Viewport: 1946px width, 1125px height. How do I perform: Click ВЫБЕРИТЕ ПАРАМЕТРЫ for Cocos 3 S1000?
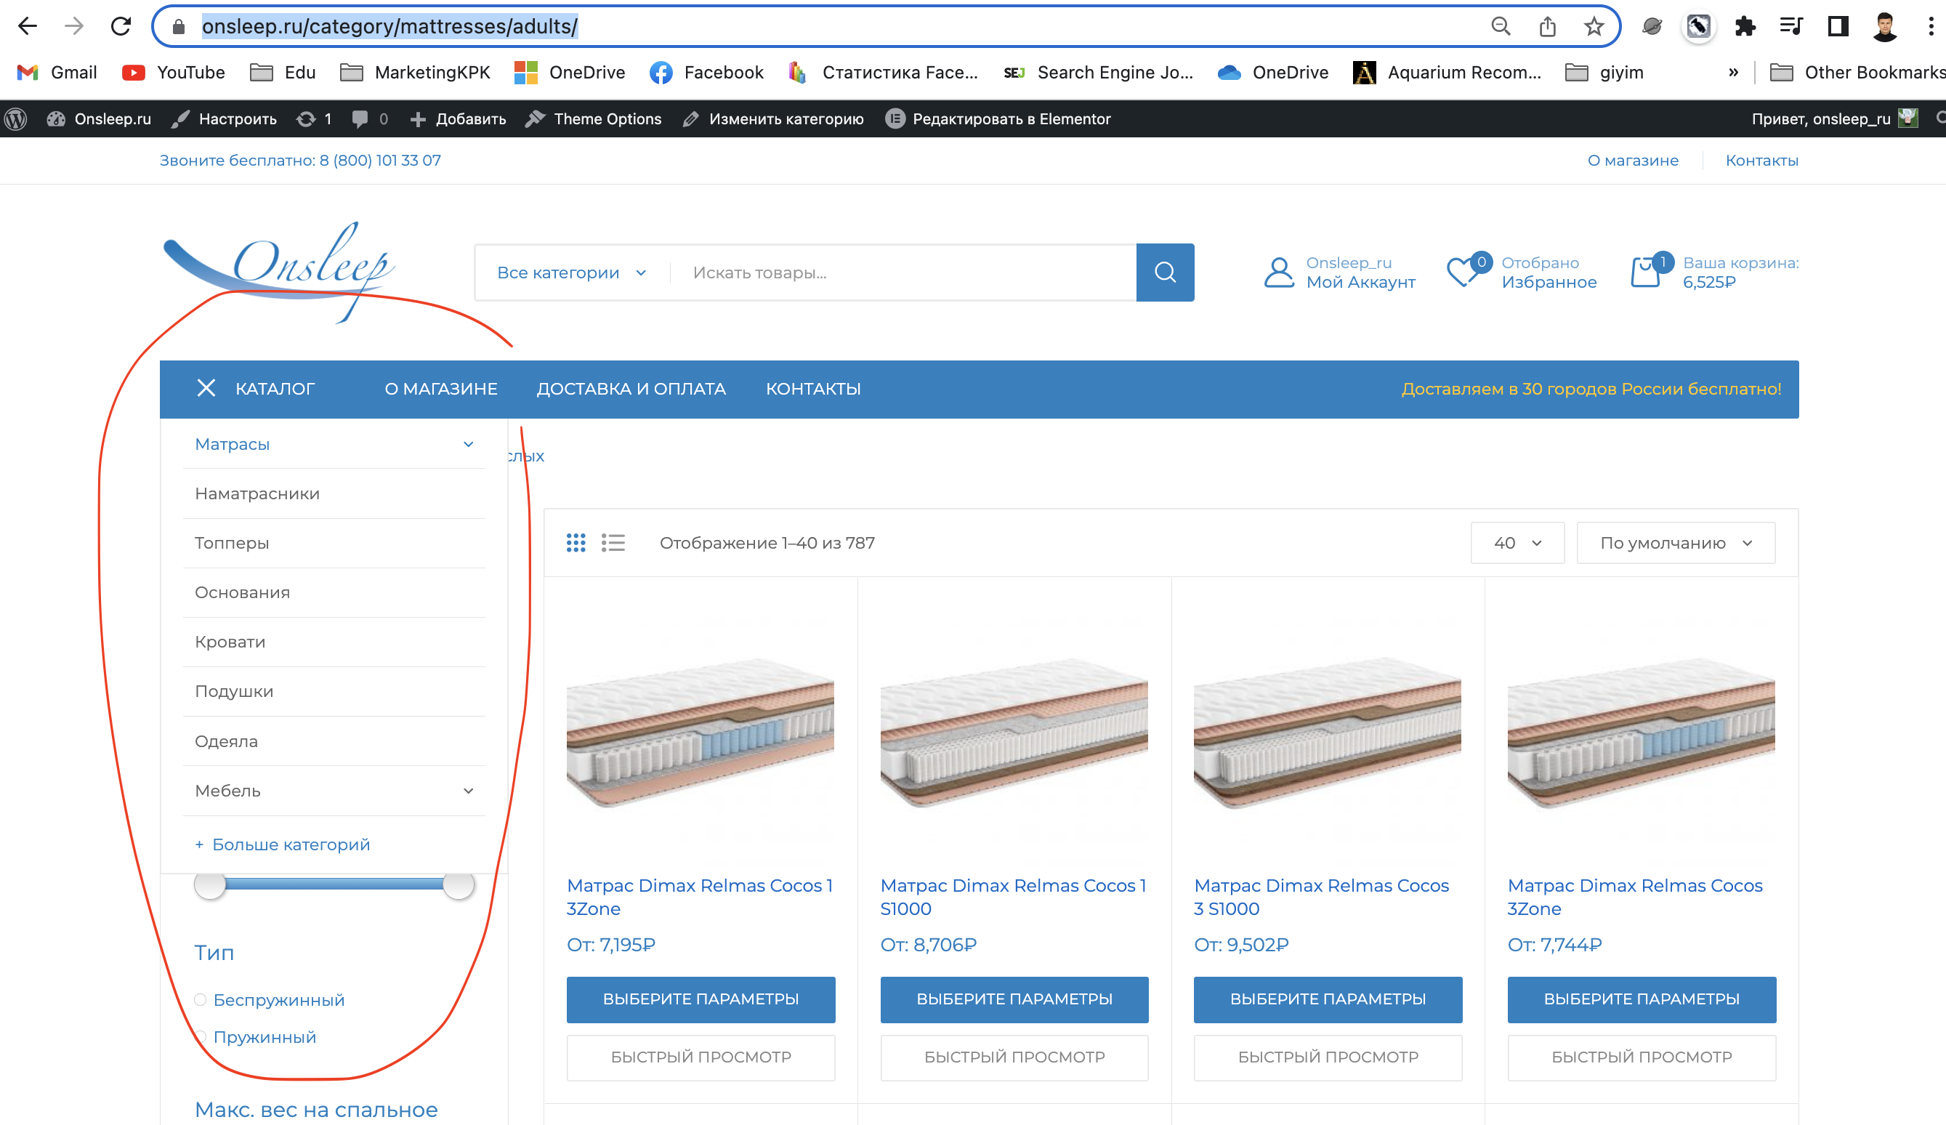pyautogui.click(x=1328, y=999)
